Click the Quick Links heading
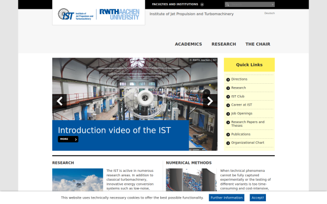Screen dimensions: 327x204 [x=249, y=65]
